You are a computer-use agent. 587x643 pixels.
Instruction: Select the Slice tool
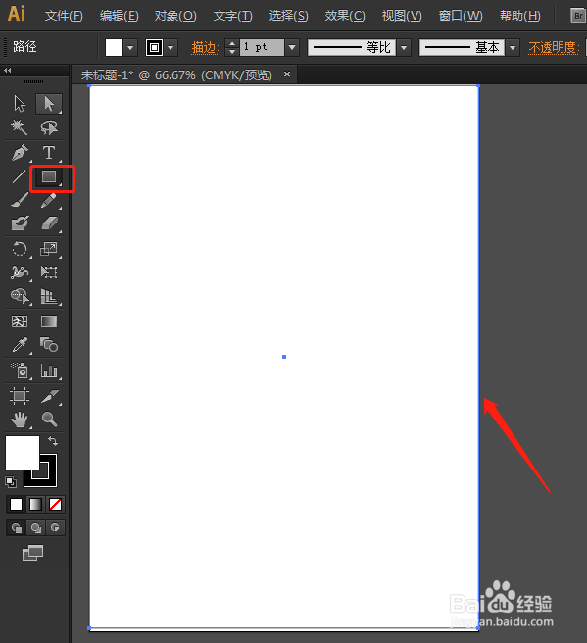coord(49,396)
